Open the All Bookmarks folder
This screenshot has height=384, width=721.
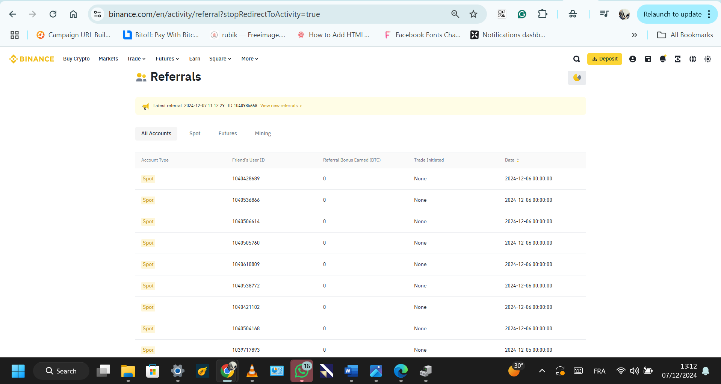pos(685,35)
